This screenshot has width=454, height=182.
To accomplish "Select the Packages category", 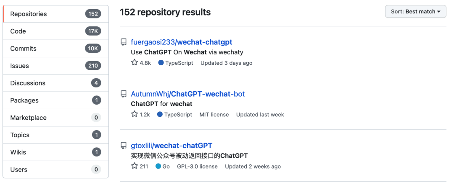I will click(x=24, y=100).
